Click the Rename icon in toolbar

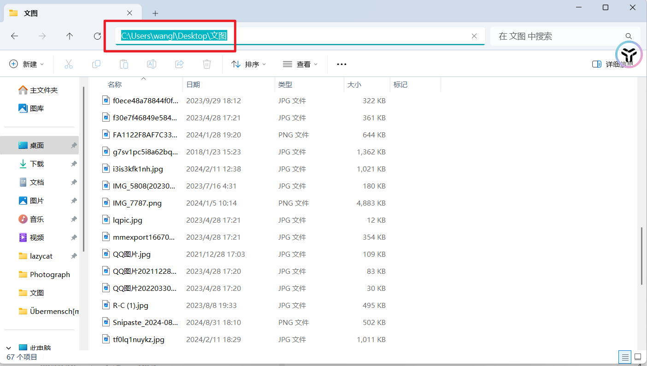[x=152, y=64]
